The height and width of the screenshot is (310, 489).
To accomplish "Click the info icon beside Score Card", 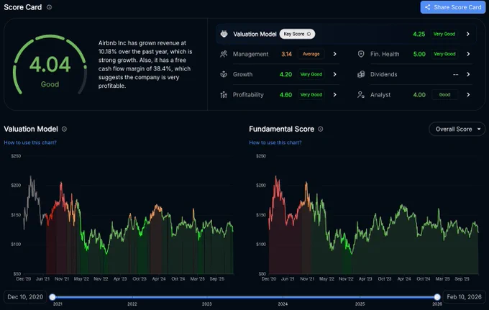I will pos(50,7).
